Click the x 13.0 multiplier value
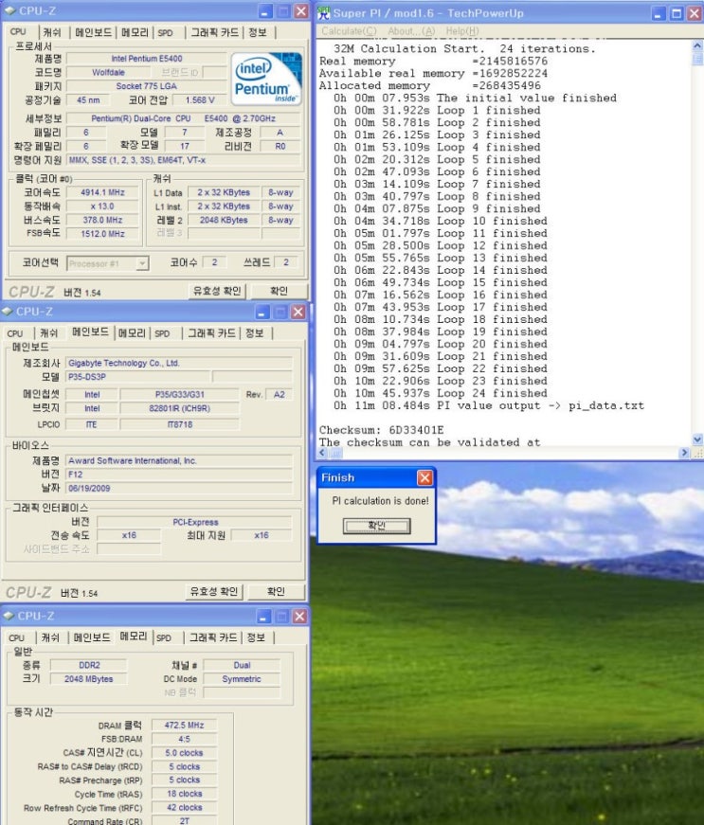The height and width of the screenshot is (825, 704). coord(102,206)
